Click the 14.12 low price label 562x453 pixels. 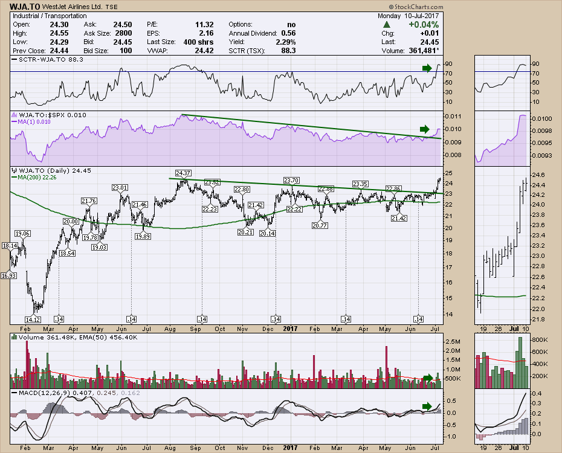click(32, 319)
